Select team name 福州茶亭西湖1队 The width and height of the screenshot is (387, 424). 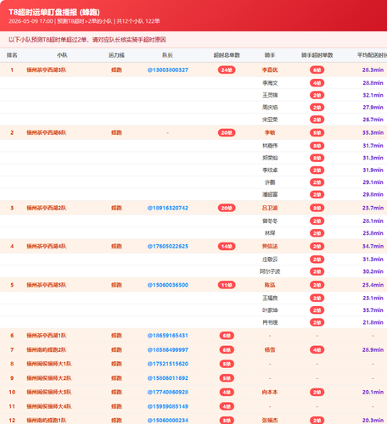pos(47,336)
